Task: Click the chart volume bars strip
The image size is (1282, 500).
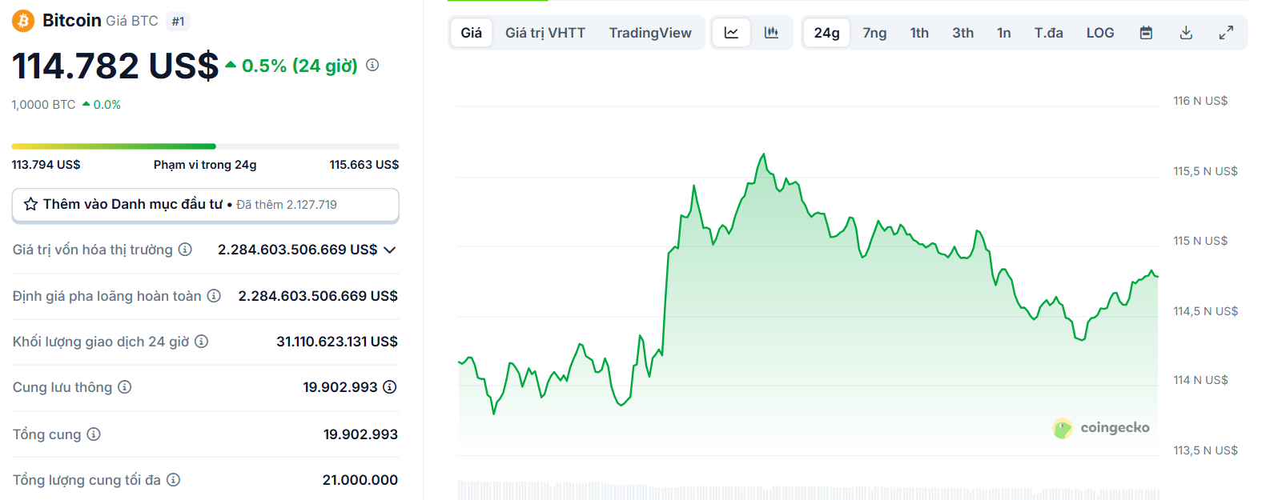Action: (x=808, y=490)
